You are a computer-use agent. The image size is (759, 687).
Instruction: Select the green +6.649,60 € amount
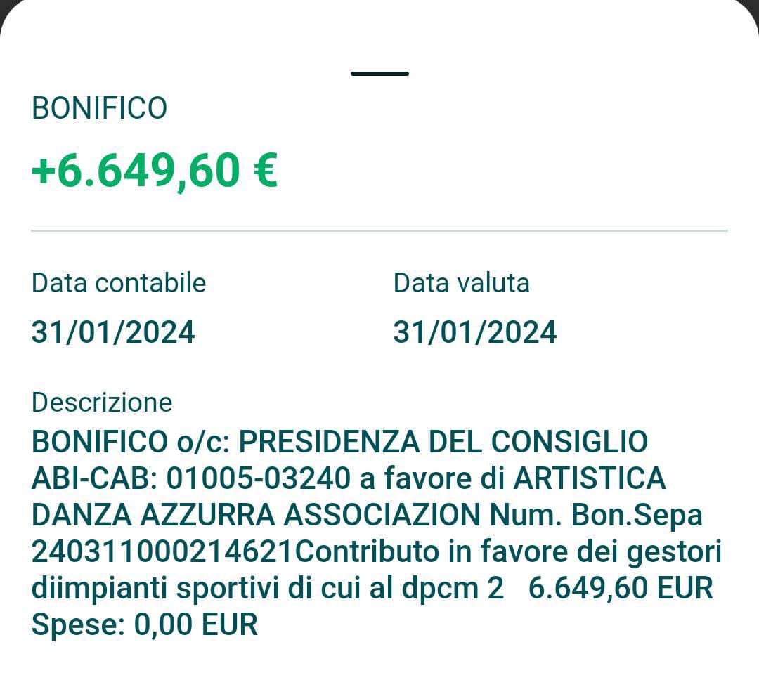click(154, 171)
